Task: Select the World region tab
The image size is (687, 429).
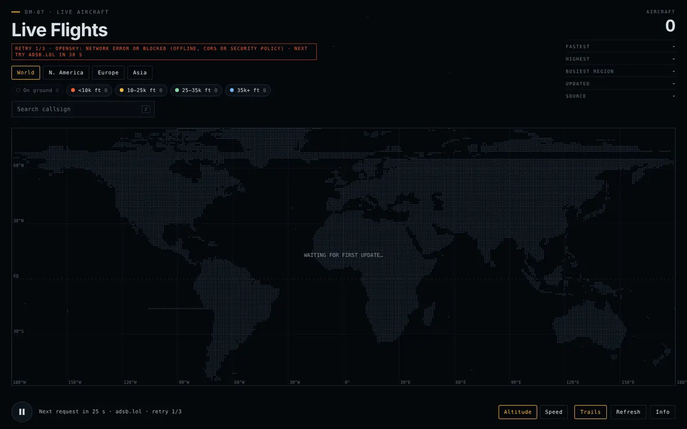Action: (x=26, y=73)
